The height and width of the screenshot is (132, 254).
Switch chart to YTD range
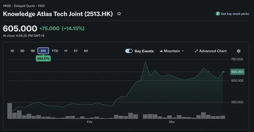(55, 51)
